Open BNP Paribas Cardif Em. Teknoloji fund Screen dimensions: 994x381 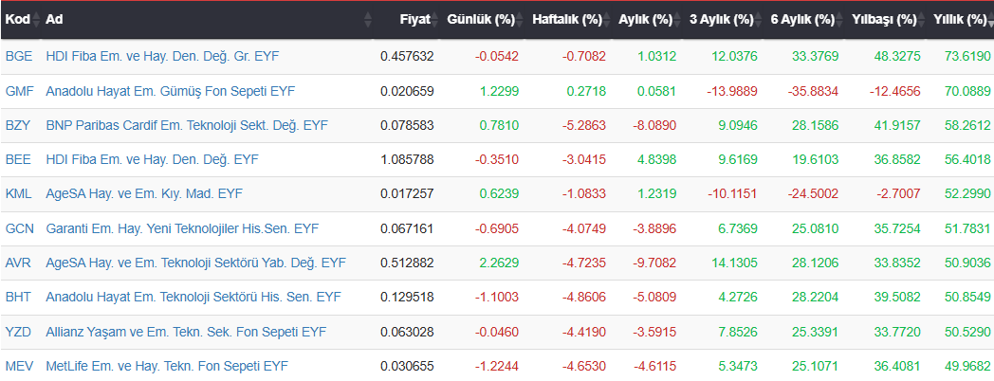[187, 125]
